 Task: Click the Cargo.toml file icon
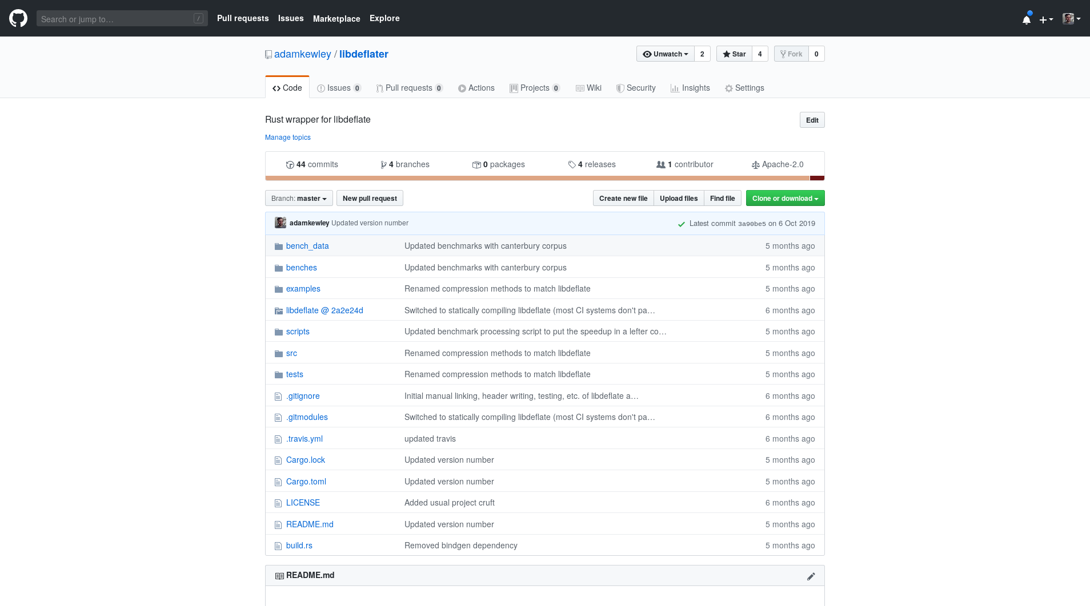[x=278, y=482]
